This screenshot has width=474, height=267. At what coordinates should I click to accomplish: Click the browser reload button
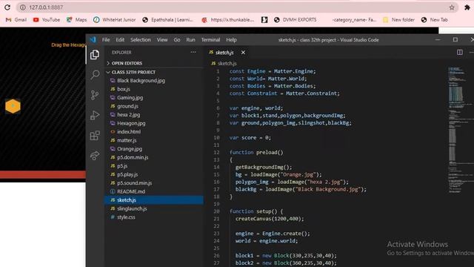(x=7, y=7)
